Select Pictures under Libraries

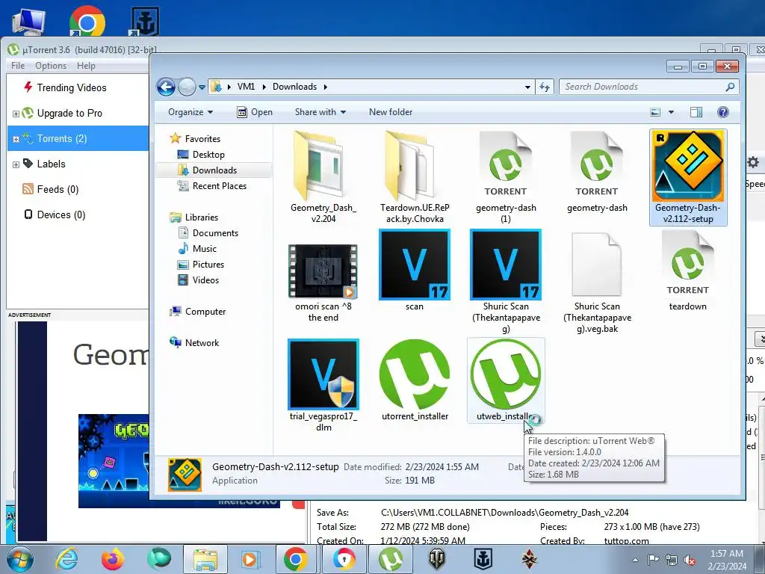208,264
